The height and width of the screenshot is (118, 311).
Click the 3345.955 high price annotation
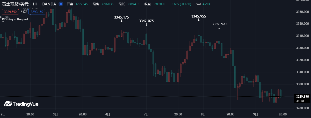(x=199, y=16)
